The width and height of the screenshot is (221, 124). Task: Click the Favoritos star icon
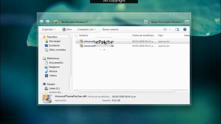(x=44, y=37)
